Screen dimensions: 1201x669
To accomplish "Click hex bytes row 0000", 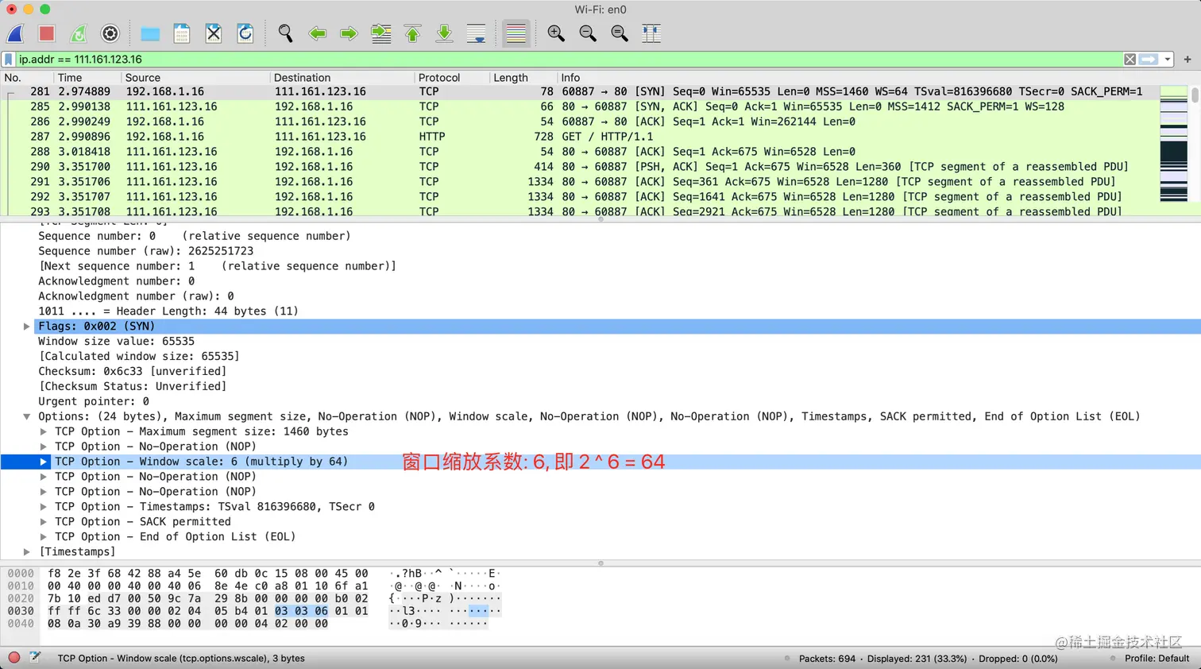I will (x=208, y=574).
